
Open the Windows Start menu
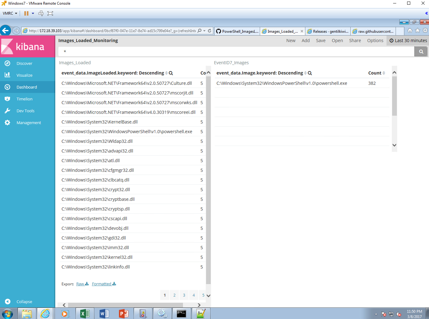tap(7, 313)
